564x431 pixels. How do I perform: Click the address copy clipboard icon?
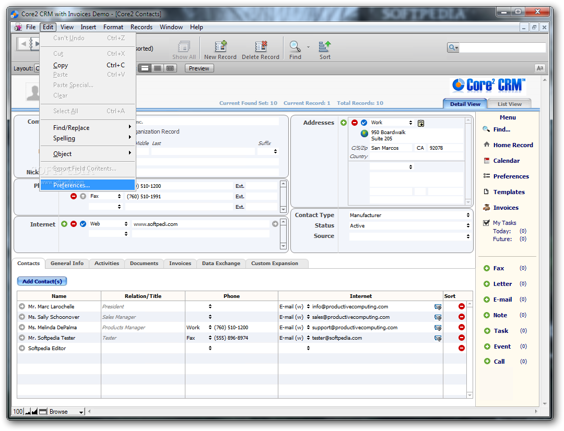[421, 123]
